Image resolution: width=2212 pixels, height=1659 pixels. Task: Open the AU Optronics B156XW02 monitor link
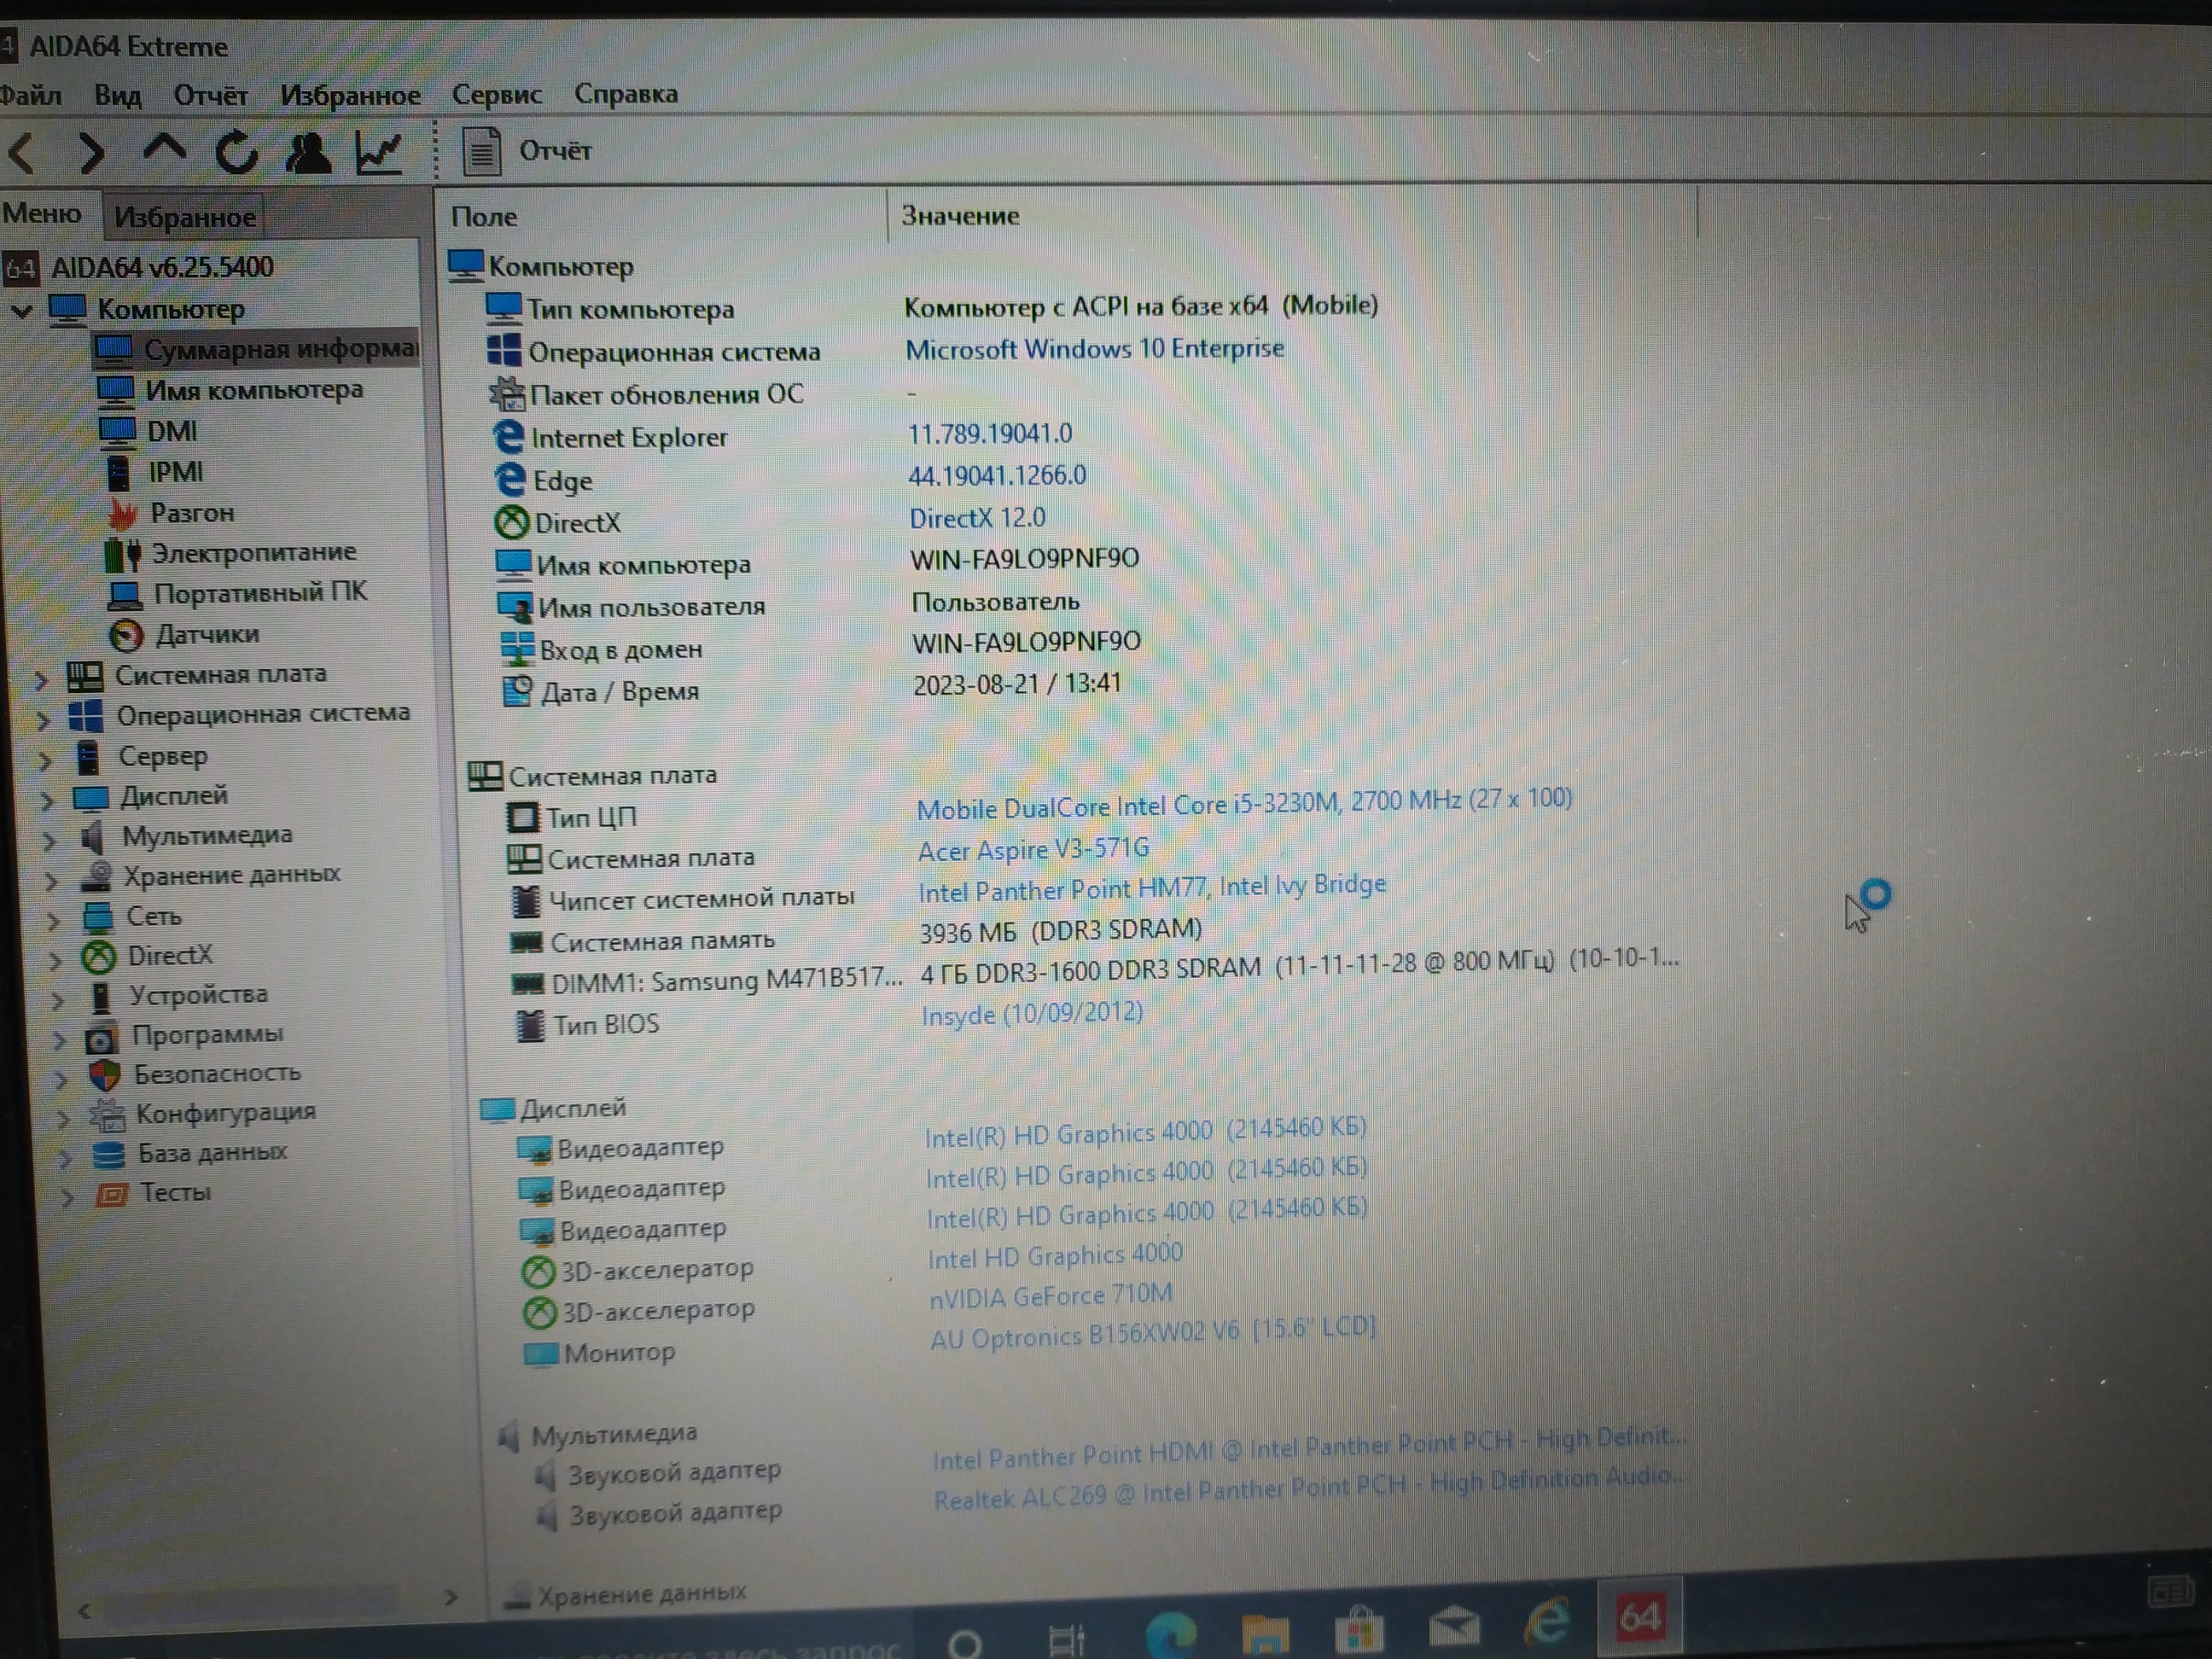pos(1153,1334)
